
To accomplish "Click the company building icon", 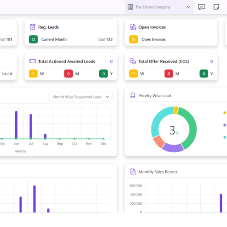I will (x=130, y=7).
